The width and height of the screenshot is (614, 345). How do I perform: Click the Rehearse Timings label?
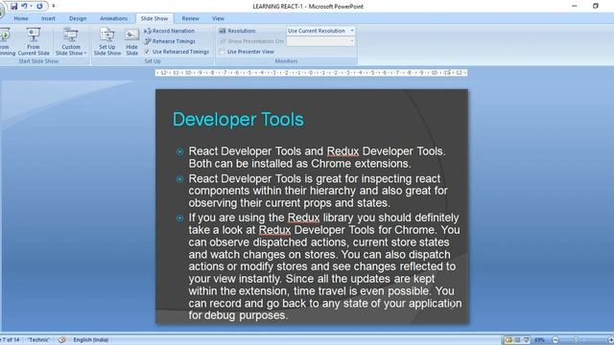(x=174, y=41)
